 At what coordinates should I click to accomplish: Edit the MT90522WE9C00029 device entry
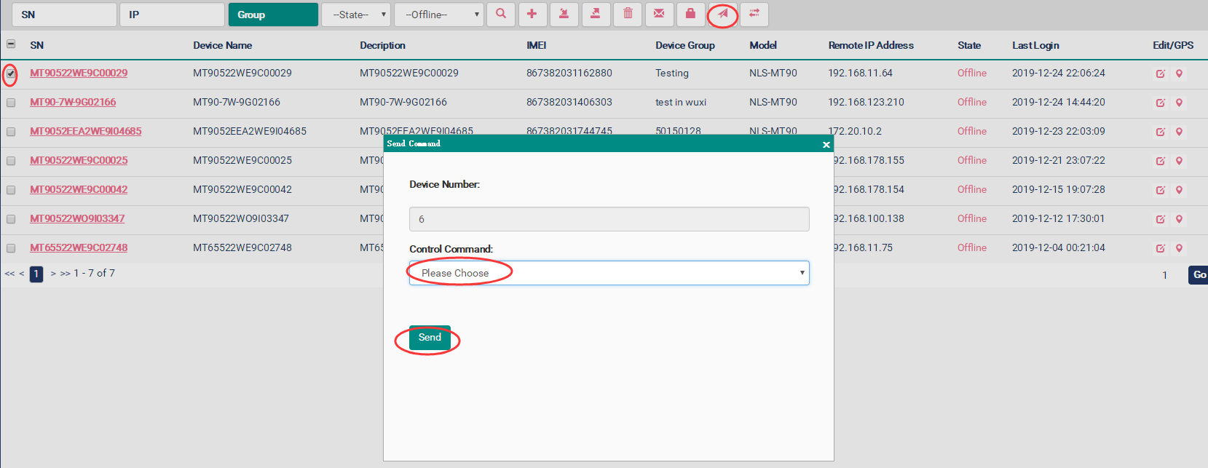point(1160,74)
